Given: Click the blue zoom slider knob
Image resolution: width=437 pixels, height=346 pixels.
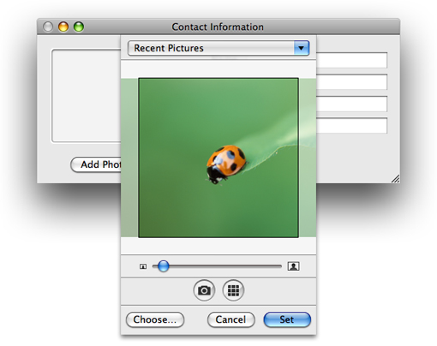Looking at the screenshot, I should 163,266.
